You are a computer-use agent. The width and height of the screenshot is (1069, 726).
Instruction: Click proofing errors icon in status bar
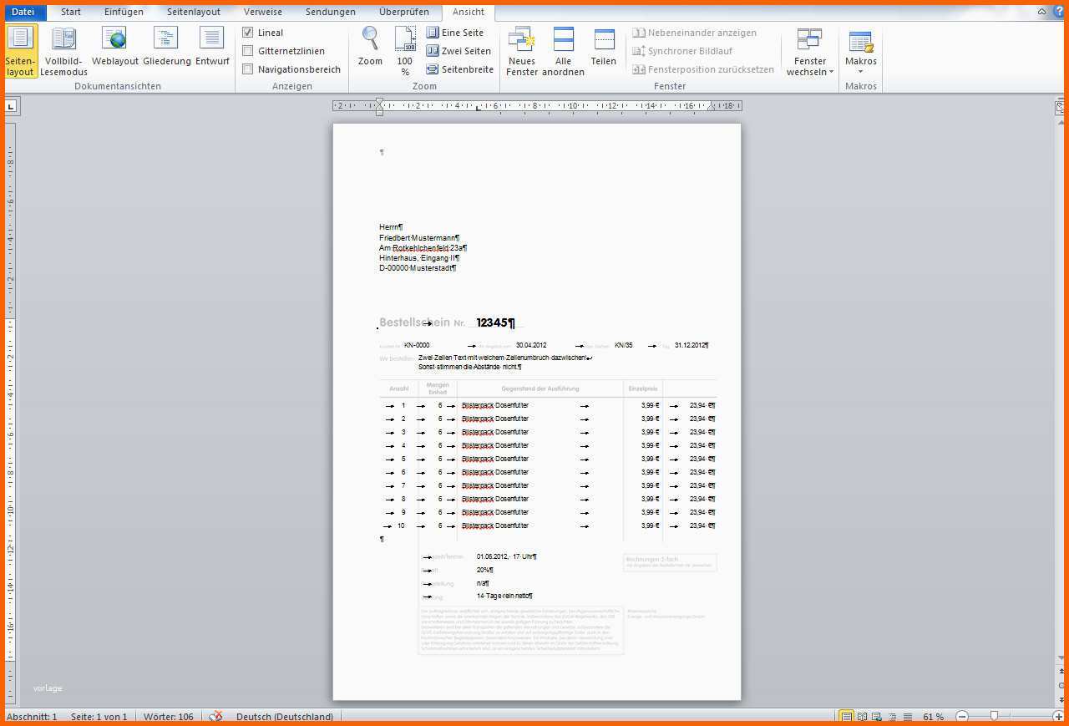[x=216, y=717]
